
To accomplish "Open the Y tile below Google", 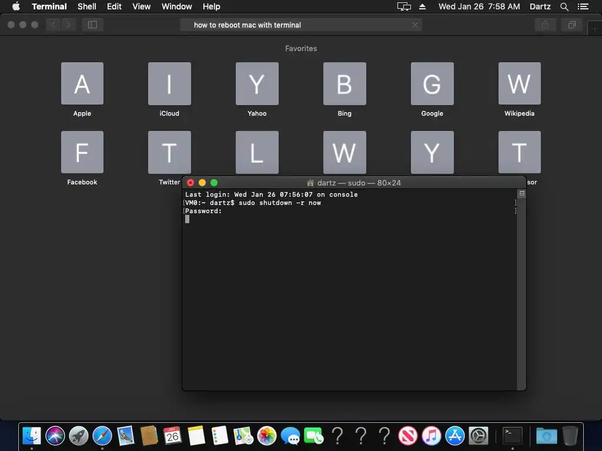I will tap(432, 152).
